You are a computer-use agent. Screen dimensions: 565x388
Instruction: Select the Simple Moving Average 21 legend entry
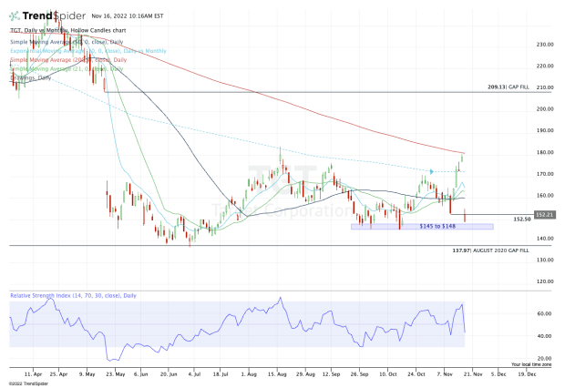point(67,69)
